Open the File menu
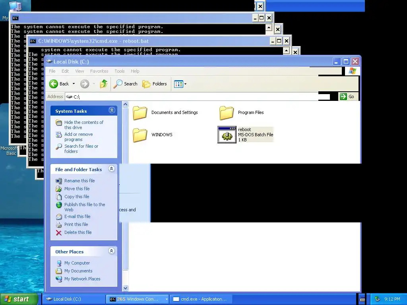Screen dimensions: 407x305 coord(52,71)
